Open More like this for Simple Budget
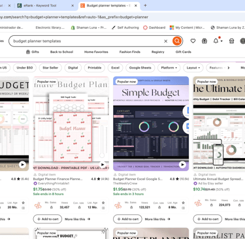Image resolution: width=245 pixels, height=239 pixels. coord(157,219)
